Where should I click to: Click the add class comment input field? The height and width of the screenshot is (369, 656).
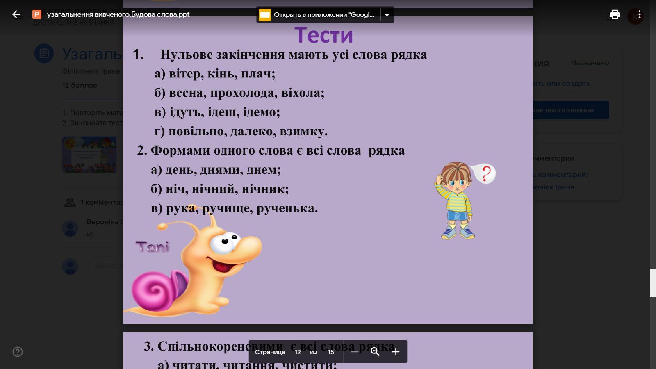coord(105,266)
